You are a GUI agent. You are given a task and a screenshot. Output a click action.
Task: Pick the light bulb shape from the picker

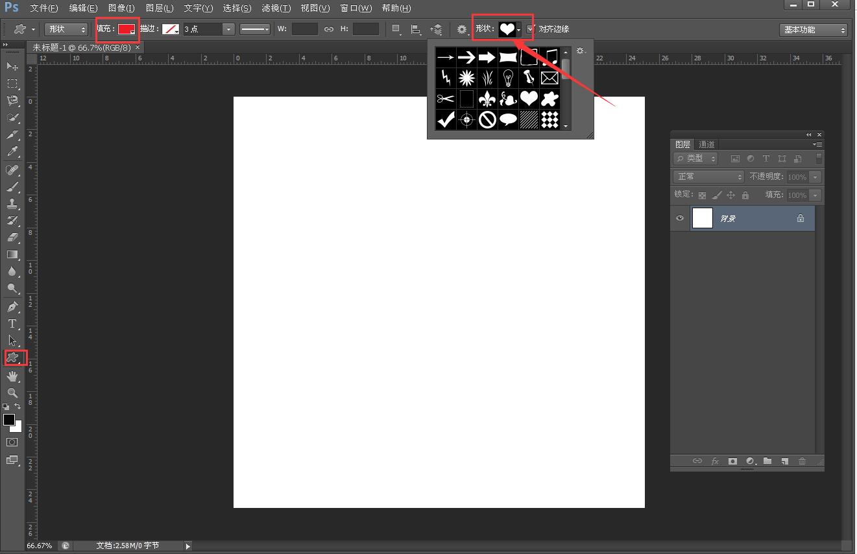(508, 78)
